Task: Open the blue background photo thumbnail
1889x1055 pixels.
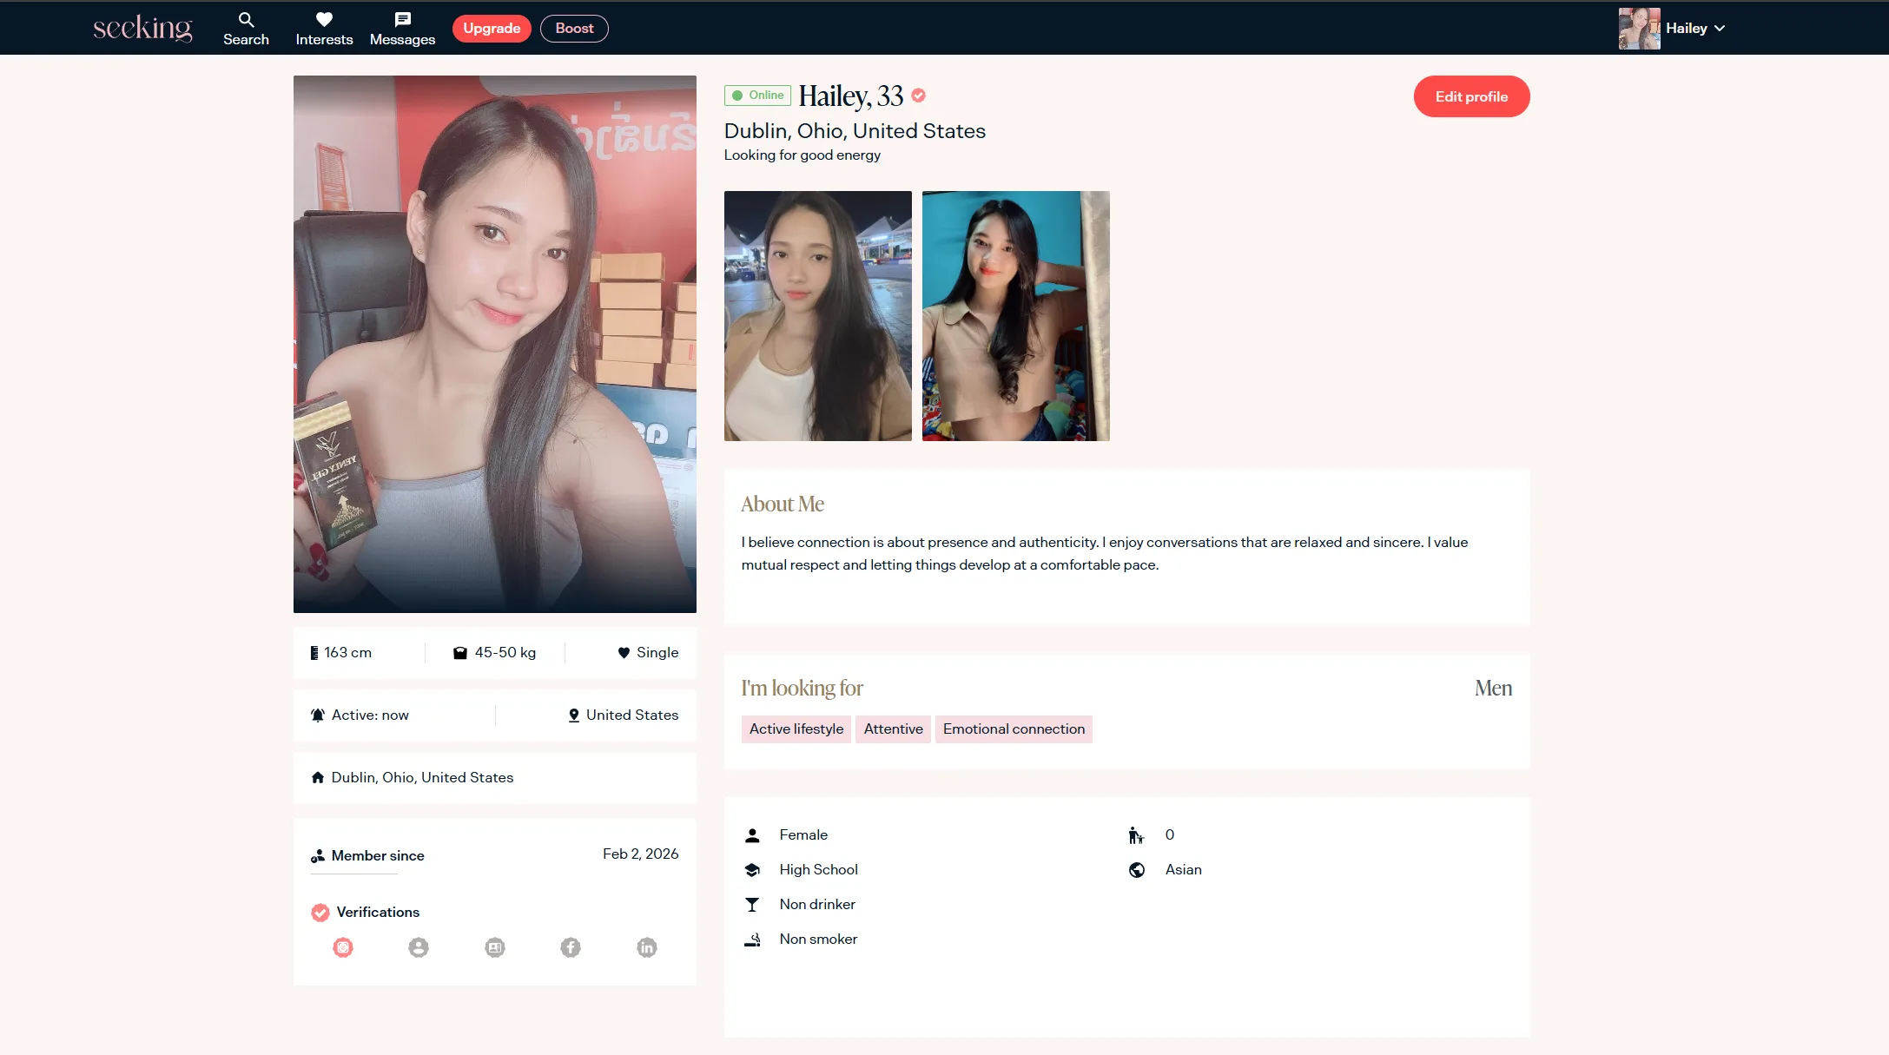Action: click(1016, 316)
